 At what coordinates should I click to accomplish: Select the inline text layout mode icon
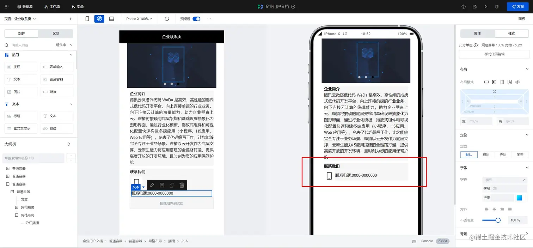pos(510,82)
